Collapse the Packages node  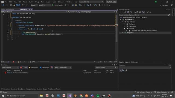(125, 28)
